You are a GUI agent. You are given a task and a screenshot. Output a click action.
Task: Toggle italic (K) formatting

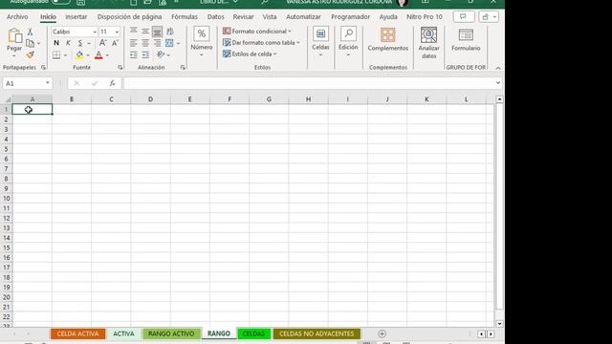pyautogui.click(x=68, y=43)
